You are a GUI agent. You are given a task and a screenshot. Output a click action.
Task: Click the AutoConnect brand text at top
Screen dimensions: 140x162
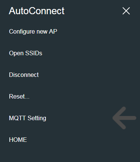coord(37,11)
